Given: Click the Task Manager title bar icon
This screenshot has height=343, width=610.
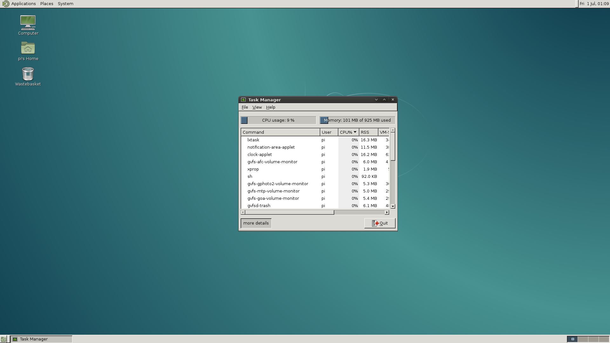Looking at the screenshot, I should coord(243,100).
